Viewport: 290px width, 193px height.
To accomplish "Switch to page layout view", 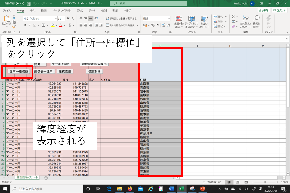I will pos(238,182).
